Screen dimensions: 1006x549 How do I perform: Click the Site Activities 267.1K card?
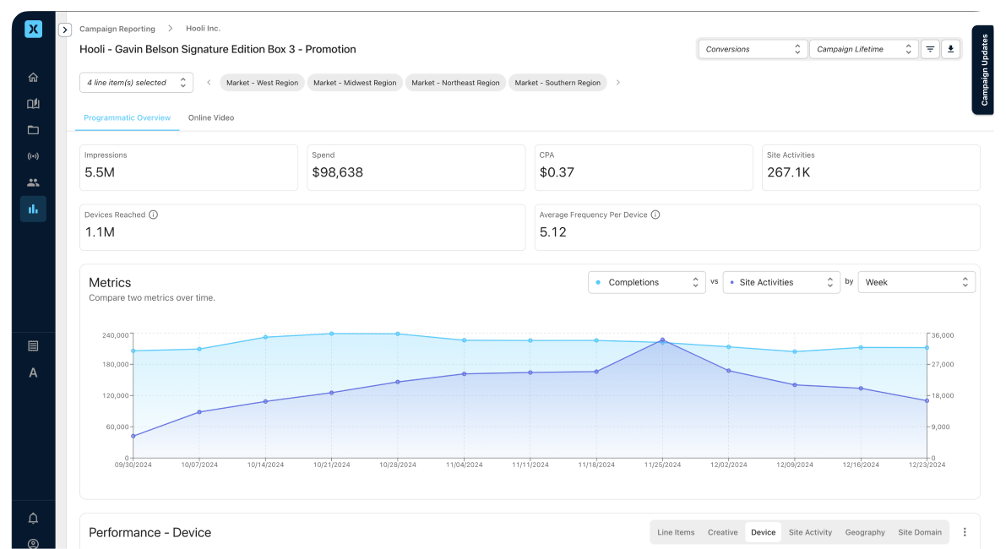click(871, 167)
